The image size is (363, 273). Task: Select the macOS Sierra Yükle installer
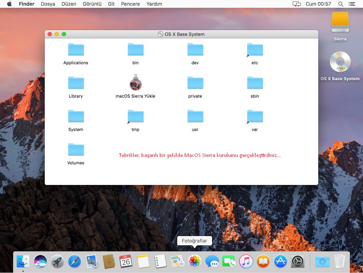(135, 83)
